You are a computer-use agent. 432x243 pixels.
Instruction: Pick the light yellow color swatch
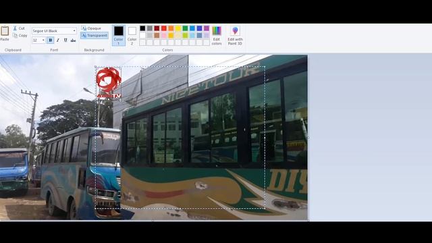pyautogui.click(x=178, y=35)
